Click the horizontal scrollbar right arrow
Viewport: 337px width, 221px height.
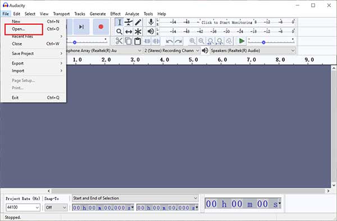tap(328, 191)
